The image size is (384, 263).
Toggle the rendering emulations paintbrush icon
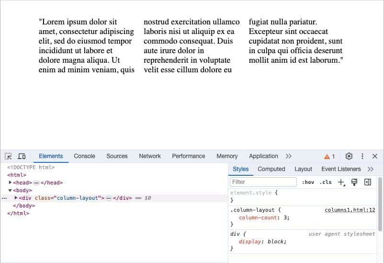pyautogui.click(x=354, y=182)
